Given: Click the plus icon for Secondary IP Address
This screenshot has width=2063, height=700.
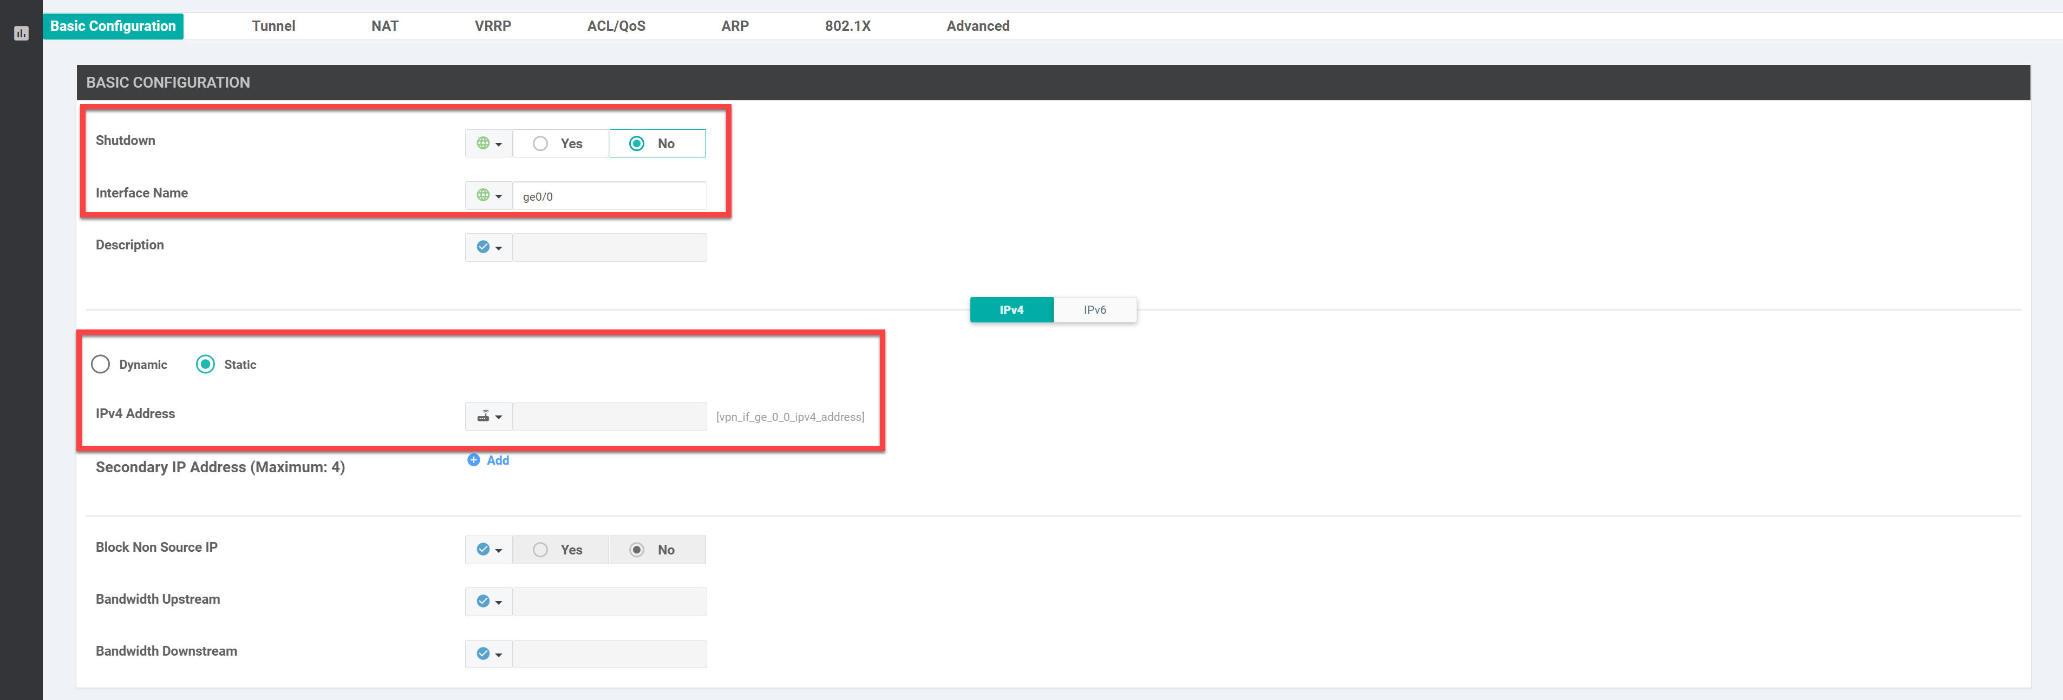Looking at the screenshot, I should [x=473, y=460].
